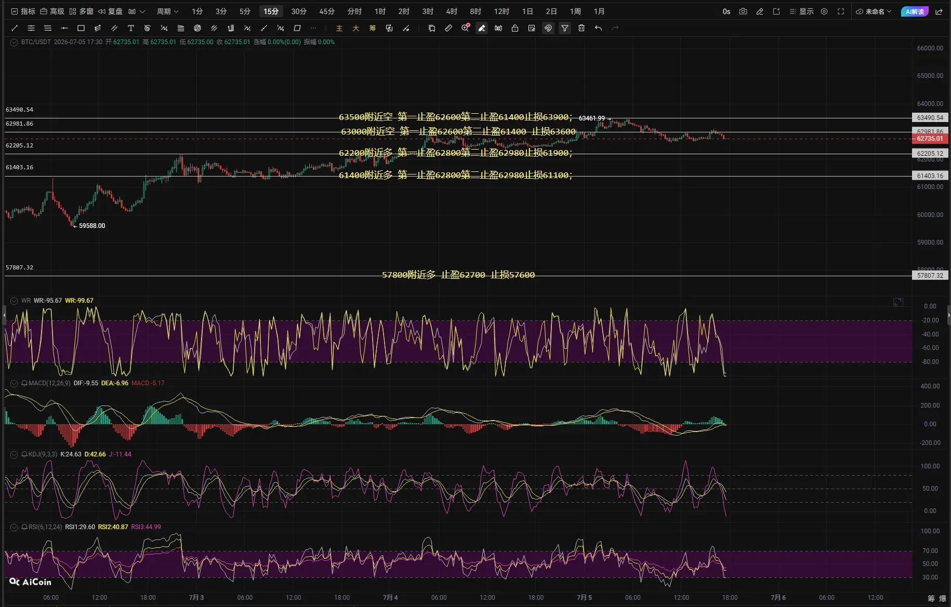Collapse the WR indicator legend

(14, 301)
